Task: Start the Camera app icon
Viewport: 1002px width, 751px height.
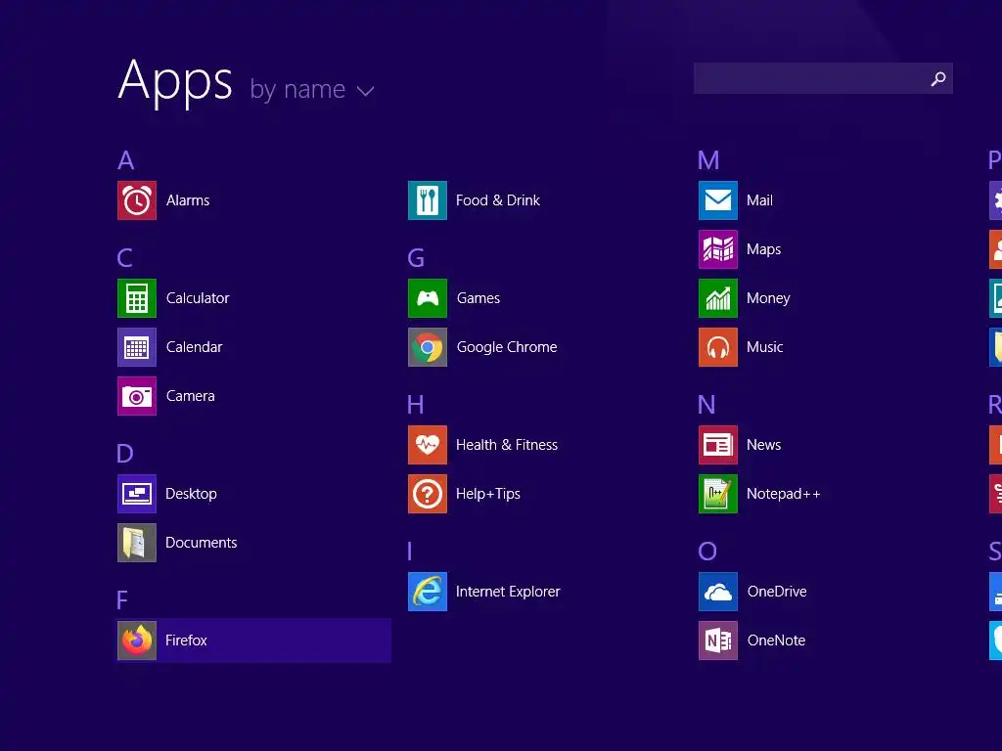Action: click(137, 396)
